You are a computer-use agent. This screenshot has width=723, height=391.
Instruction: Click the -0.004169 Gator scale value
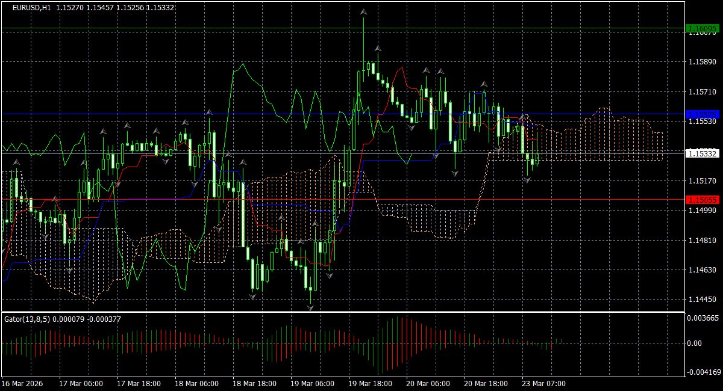tap(703, 372)
